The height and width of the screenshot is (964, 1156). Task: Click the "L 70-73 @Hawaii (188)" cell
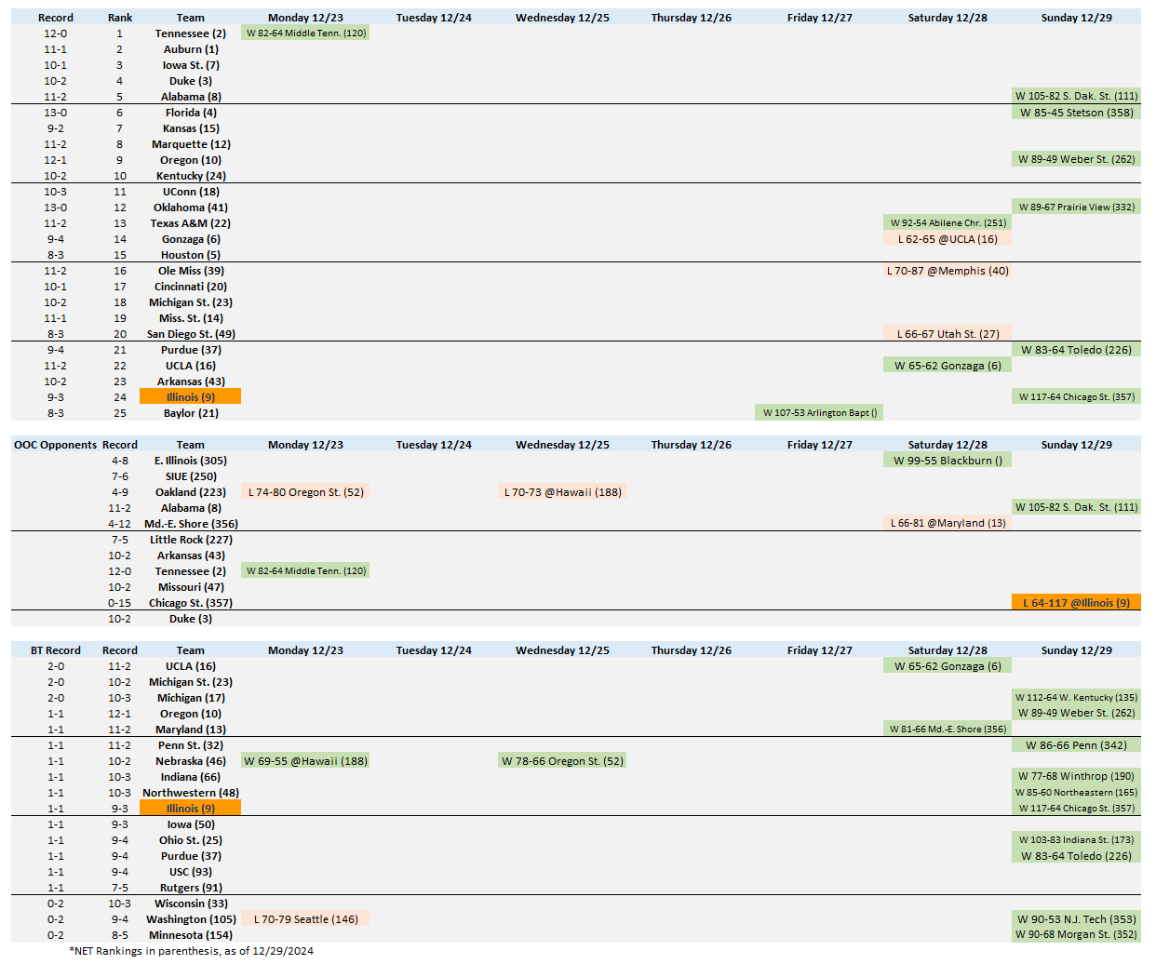tap(562, 492)
